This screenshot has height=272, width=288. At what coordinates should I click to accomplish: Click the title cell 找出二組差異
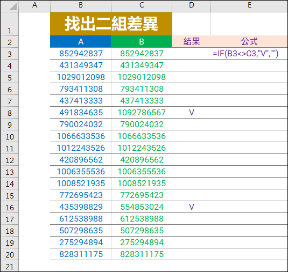[x=111, y=24]
